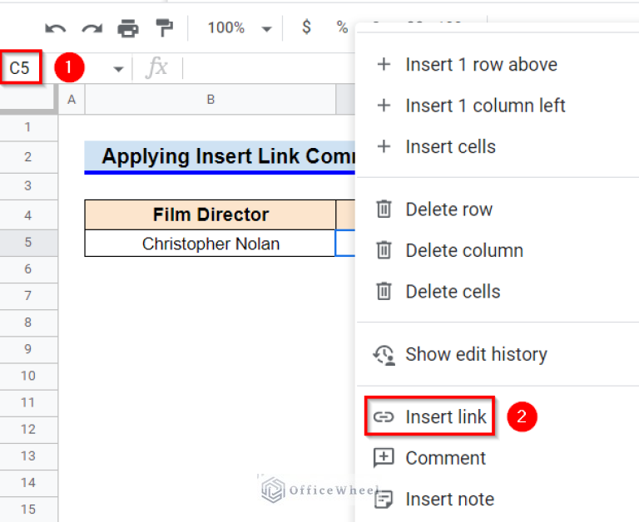The image size is (639, 522).
Task: Click trash icon beside Delete row
Action: [384, 209]
